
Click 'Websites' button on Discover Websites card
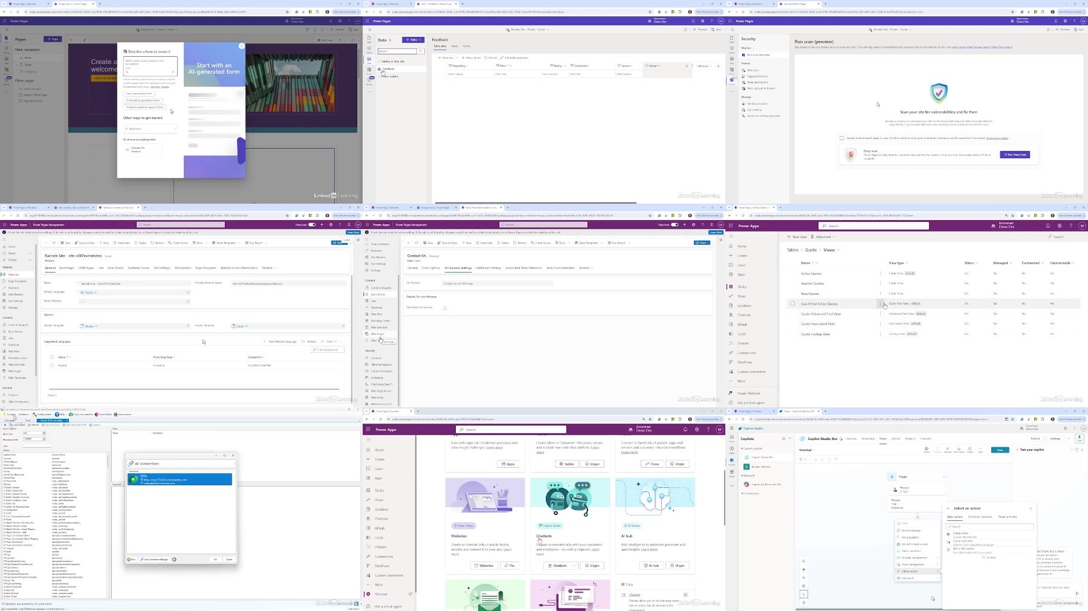[484, 566]
